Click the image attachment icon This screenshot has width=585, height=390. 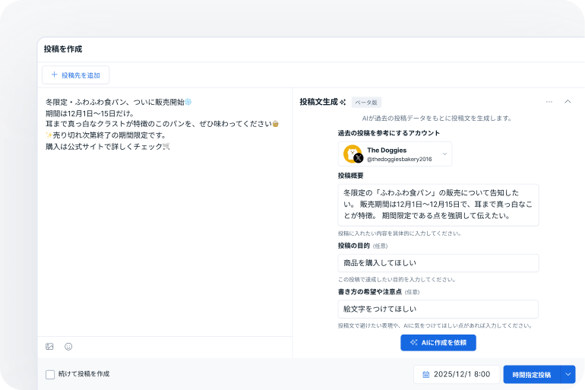(x=49, y=347)
